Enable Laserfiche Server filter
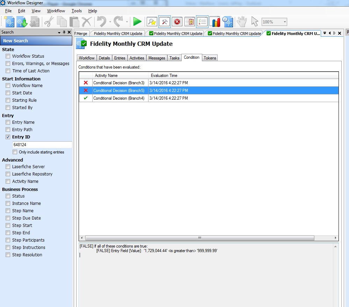The image size is (349, 307). click(8, 167)
